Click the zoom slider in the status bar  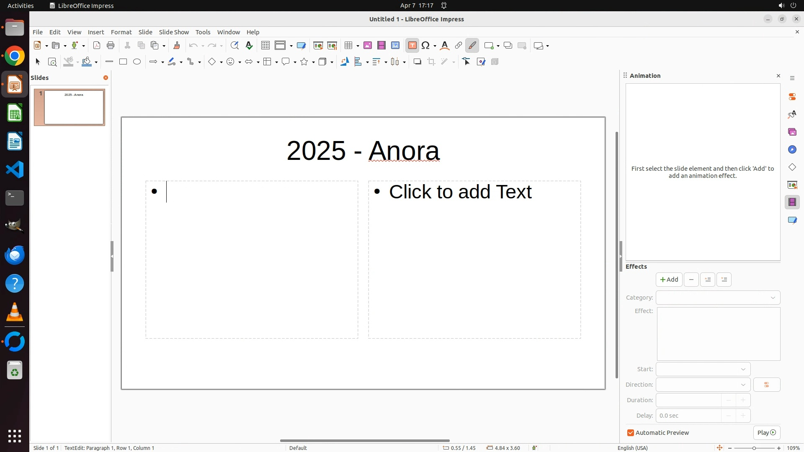point(754,448)
